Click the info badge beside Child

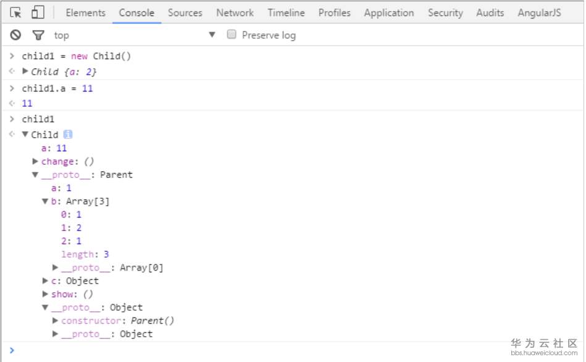pos(68,135)
